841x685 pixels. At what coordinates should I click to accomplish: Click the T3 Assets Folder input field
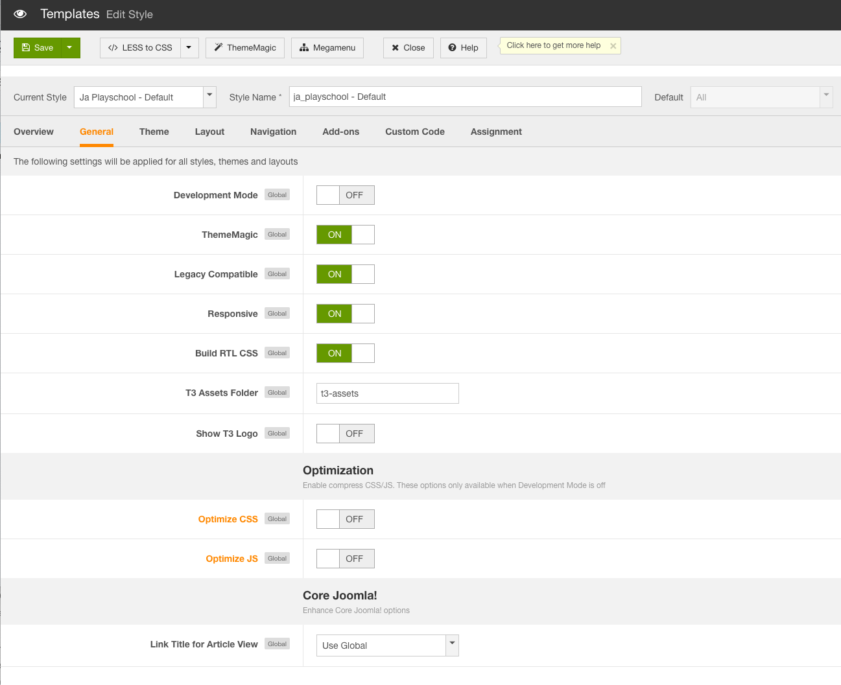tap(387, 393)
